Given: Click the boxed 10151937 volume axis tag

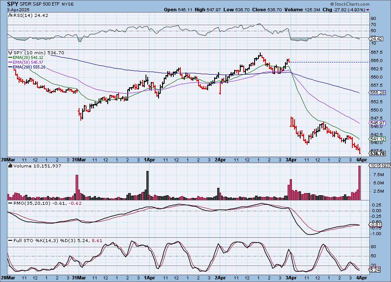Looking at the screenshot, I should click(x=380, y=166).
